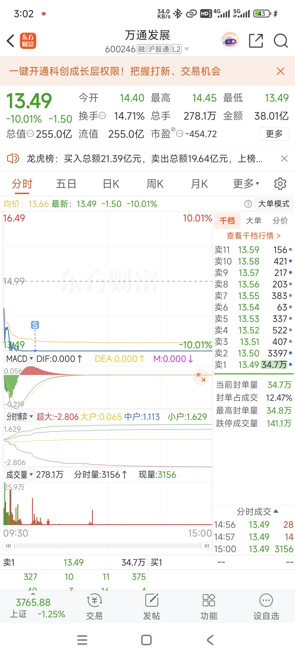This screenshot has height=657, width=295.
Task: Open search with the magnifier icon
Action: tap(281, 41)
